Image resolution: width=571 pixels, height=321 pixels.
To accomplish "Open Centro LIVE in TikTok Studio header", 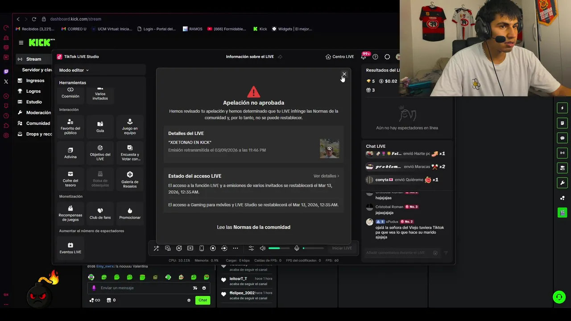I will 340,57.
